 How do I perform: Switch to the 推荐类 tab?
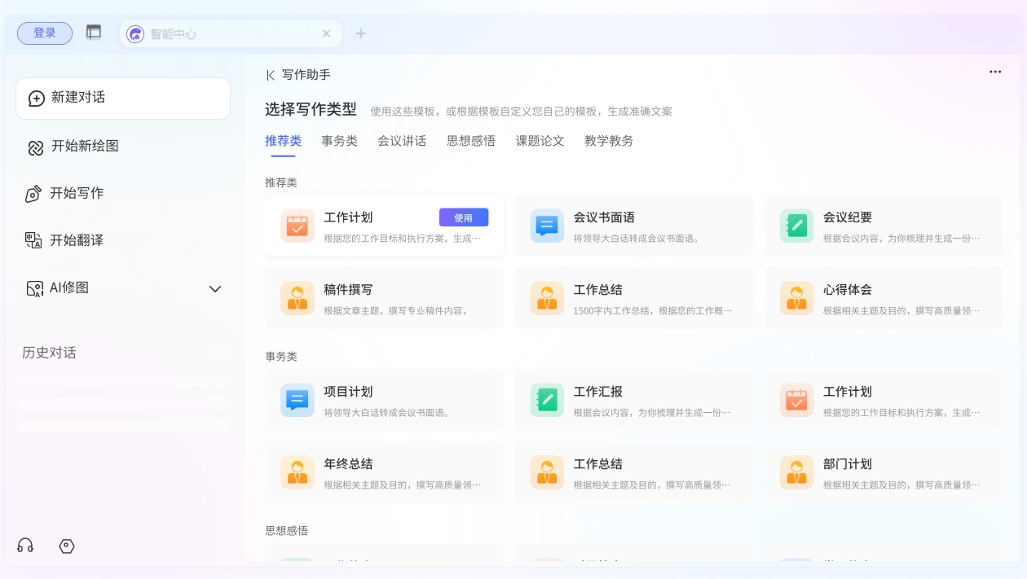pos(283,141)
